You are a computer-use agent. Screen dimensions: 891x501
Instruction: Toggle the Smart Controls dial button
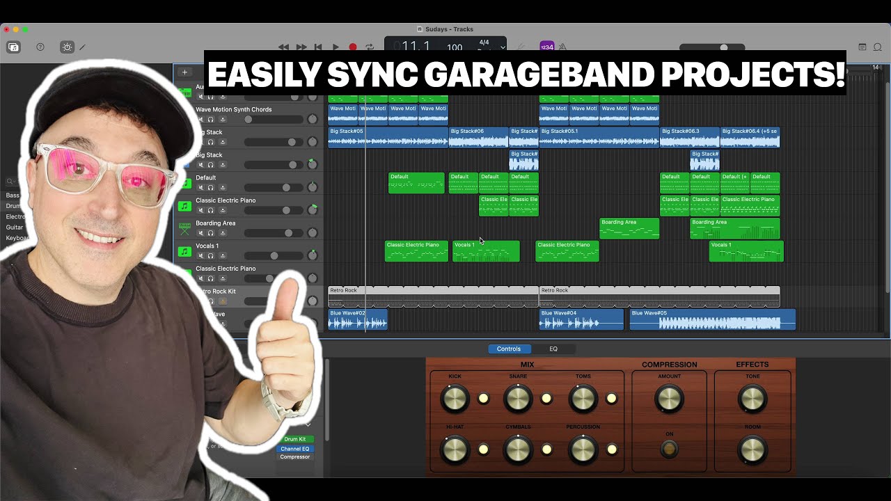point(67,47)
